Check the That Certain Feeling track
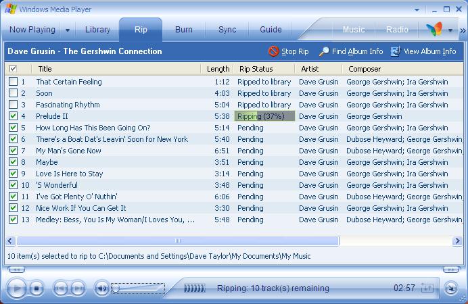Screen dimensions: 468x304 pyautogui.click(x=13, y=81)
